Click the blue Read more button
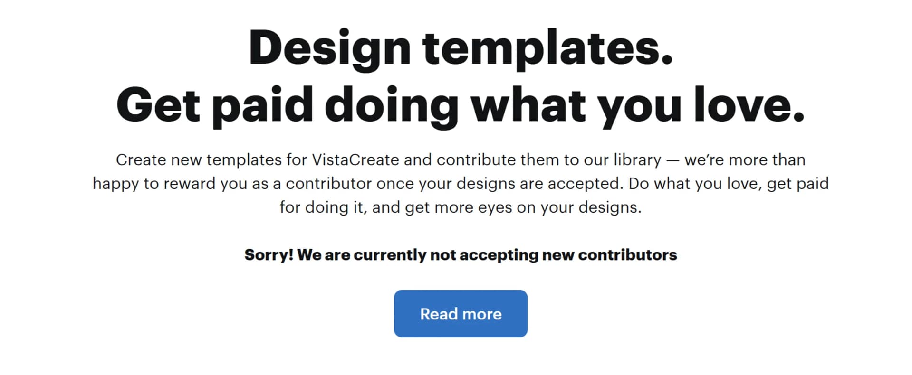The width and height of the screenshot is (912, 375). [x=460, y=314]
